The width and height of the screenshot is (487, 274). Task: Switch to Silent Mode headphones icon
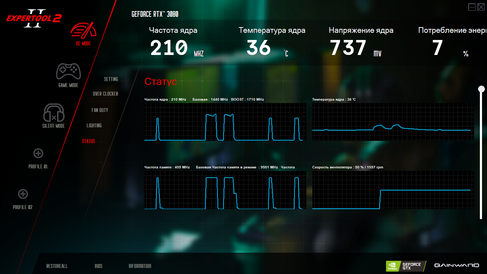(54, 113)
